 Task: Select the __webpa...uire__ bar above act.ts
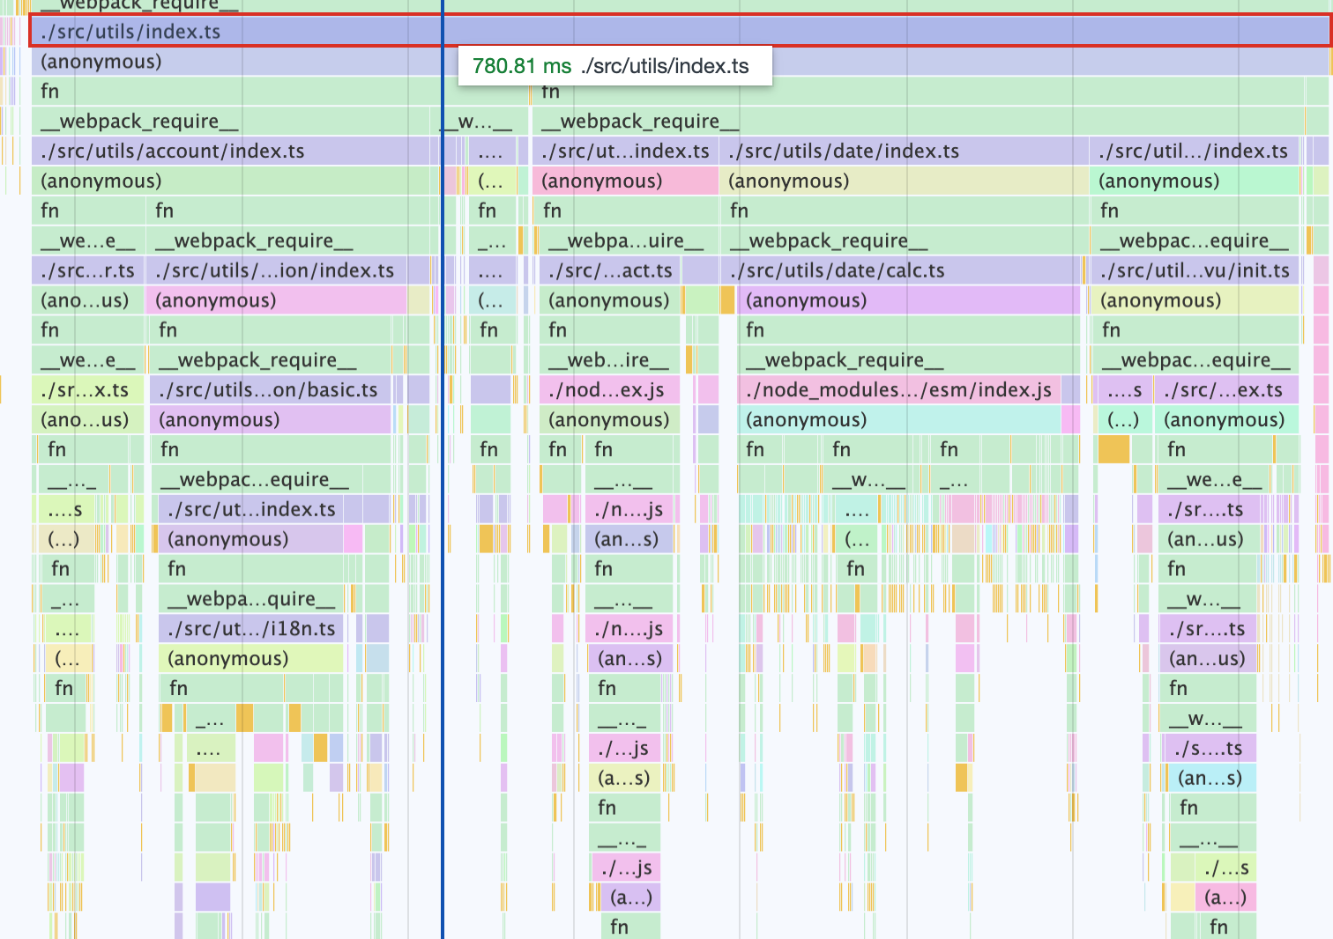pyautogui.click(x=626, y=241)
